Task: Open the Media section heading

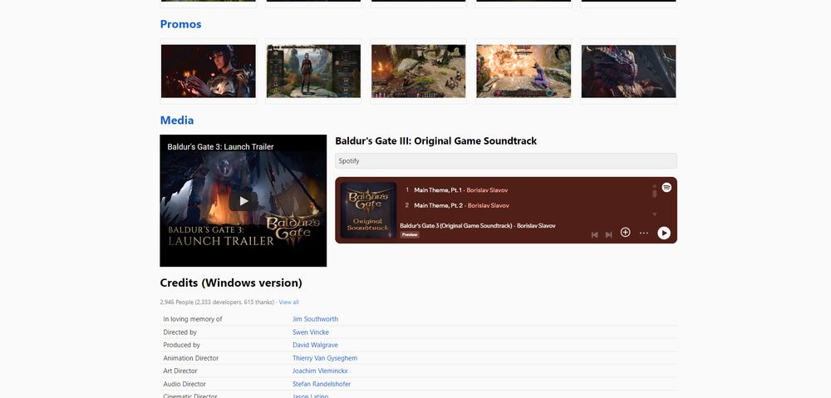Action: pos(177,120)
